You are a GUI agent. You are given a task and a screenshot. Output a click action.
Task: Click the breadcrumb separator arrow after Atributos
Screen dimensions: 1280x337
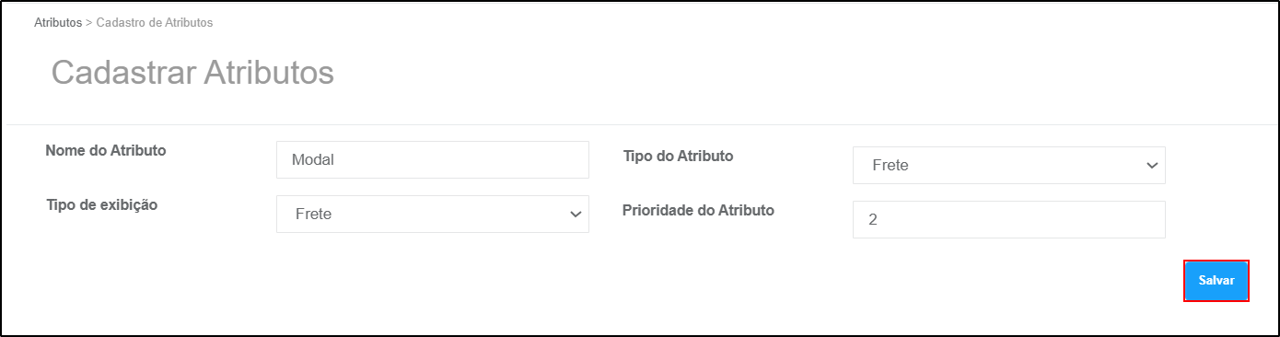(89, 22)
